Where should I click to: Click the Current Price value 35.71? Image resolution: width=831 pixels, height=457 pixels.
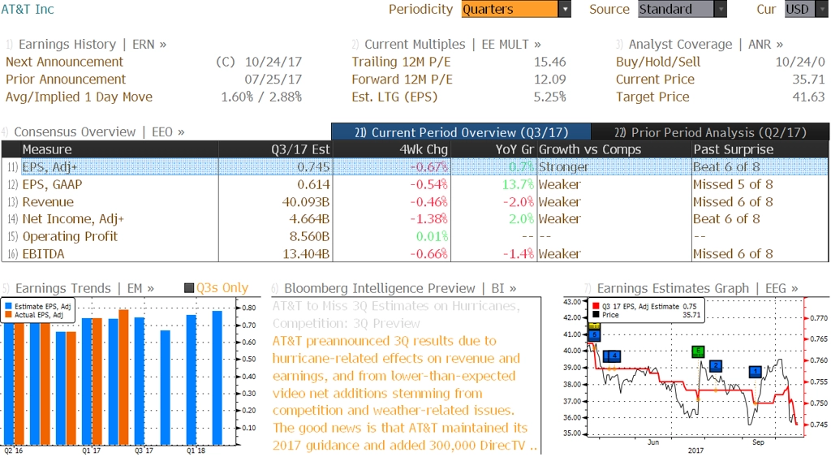pos(808,80)
